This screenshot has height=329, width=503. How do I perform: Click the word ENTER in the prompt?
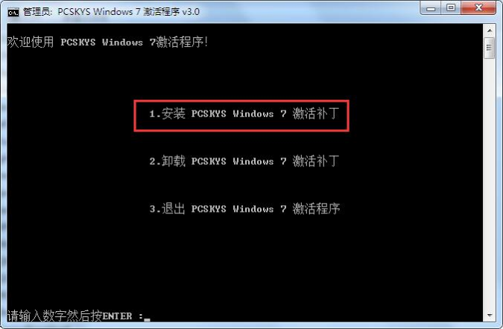117,316
